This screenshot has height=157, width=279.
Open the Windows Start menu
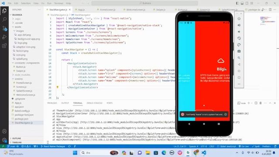(x=75, y=153)
